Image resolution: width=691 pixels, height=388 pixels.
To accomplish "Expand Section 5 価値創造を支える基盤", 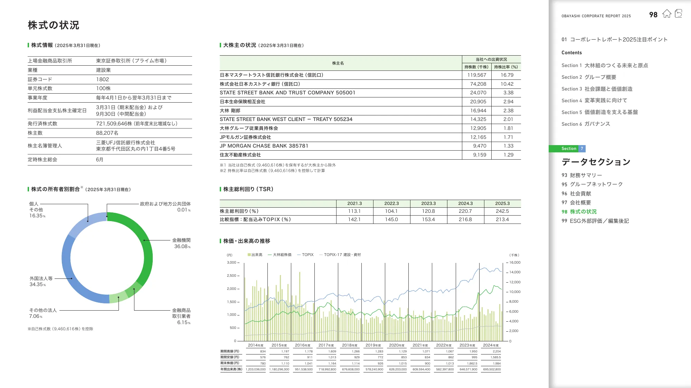I will [x=600, y=112].
